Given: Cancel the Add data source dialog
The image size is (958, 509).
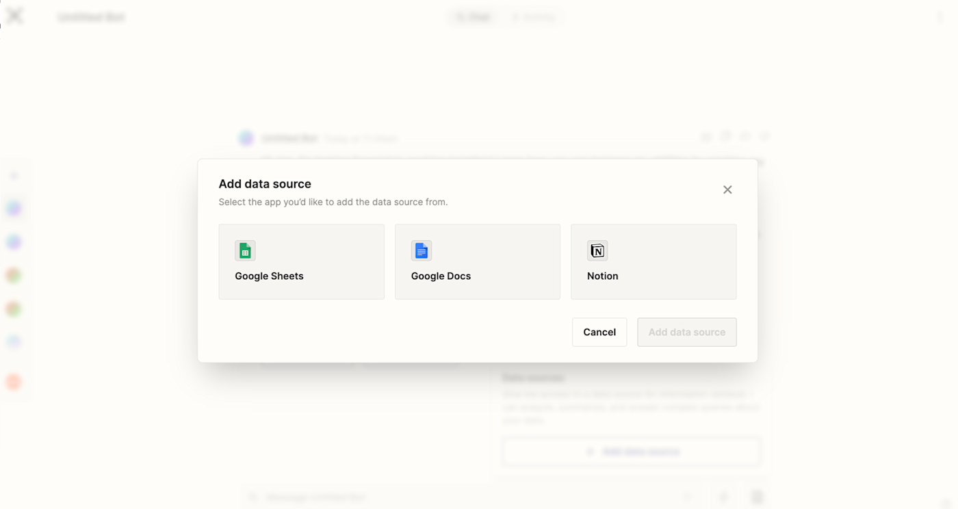Looking at the screenshot, I should (x=599, y=332).
